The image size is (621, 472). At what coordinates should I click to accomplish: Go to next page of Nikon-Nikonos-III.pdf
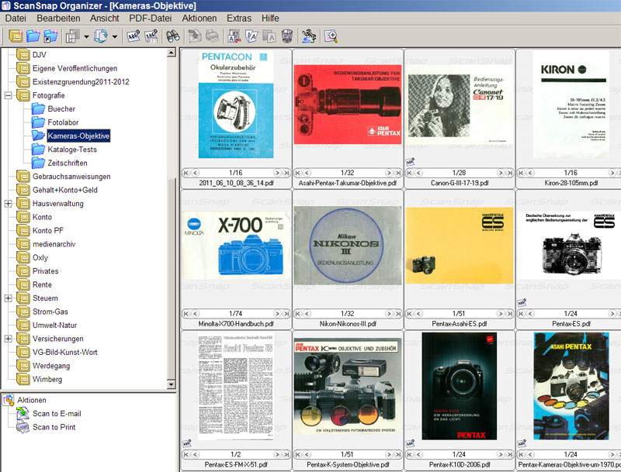pos(389,313)
